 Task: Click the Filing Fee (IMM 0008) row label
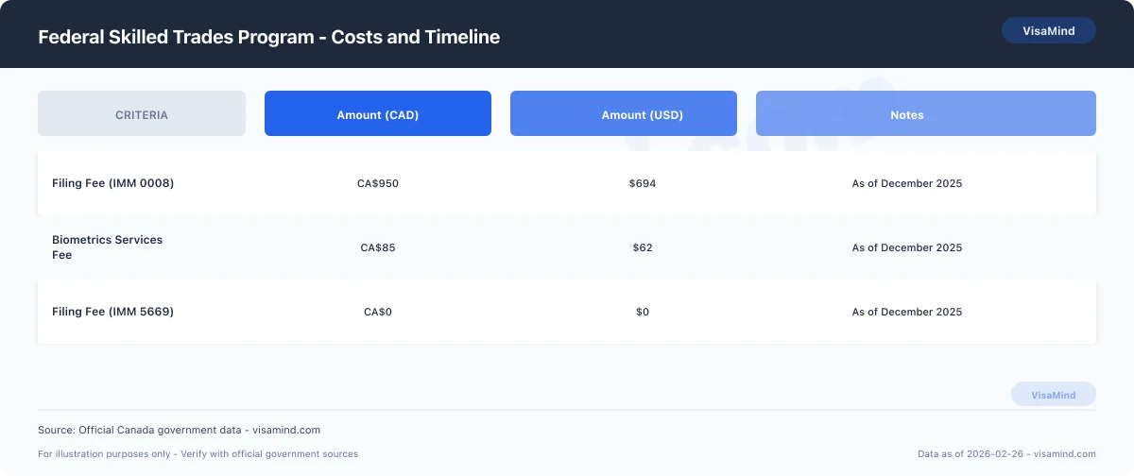[x=113, y=183]
